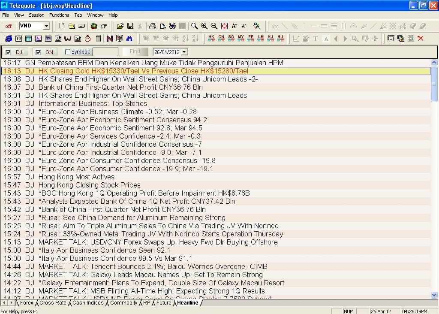The width and height of the screenshot is (439, 314).
Task: Open the 26/04/2012 date dropdown
Action: (x=184, y=52)
